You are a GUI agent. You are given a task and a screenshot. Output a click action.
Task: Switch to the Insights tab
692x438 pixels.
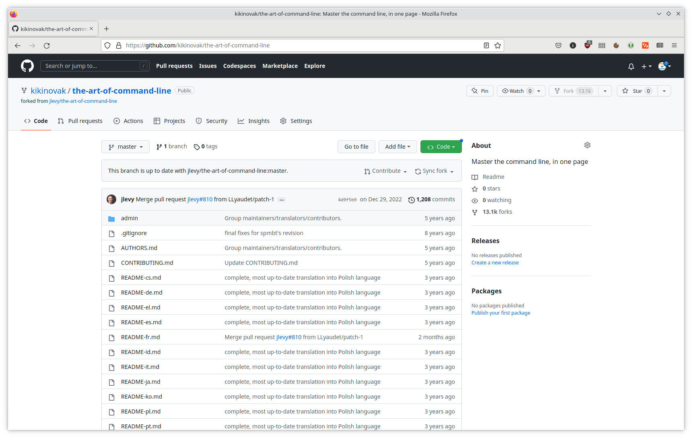pyautogui.click(x=254, y=121)
